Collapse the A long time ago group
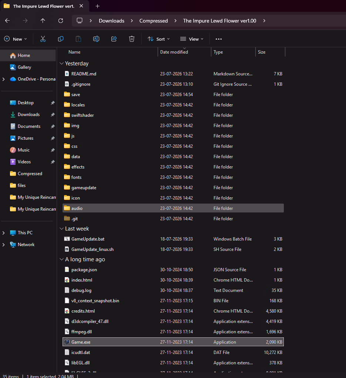The image size is (346, 378). coord(61,259)
